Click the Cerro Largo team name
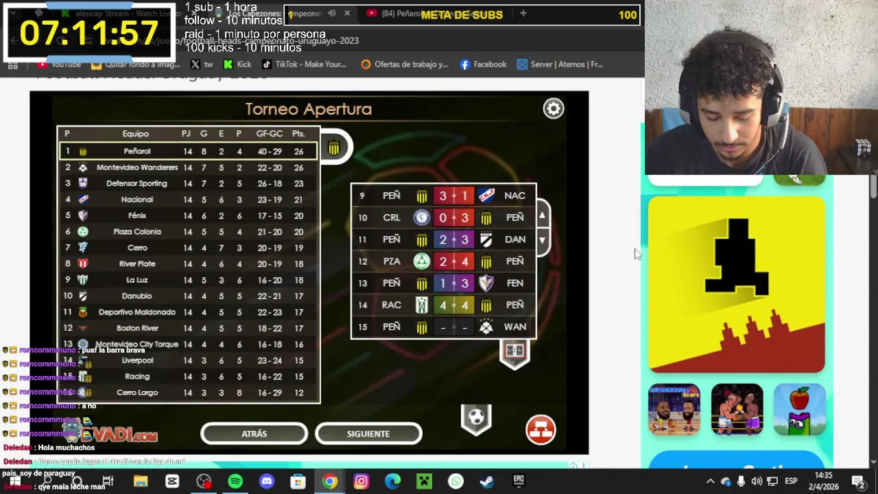The height and width of the screenshot is (494, 878). pos(137,392)
